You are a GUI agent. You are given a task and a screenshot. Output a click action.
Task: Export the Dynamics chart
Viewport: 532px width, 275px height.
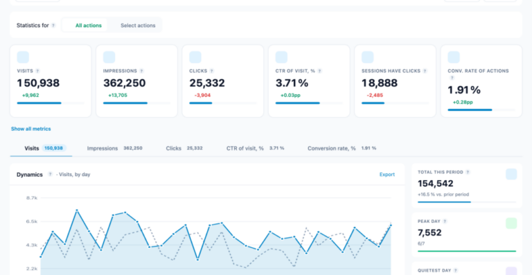tap(387, 175)
